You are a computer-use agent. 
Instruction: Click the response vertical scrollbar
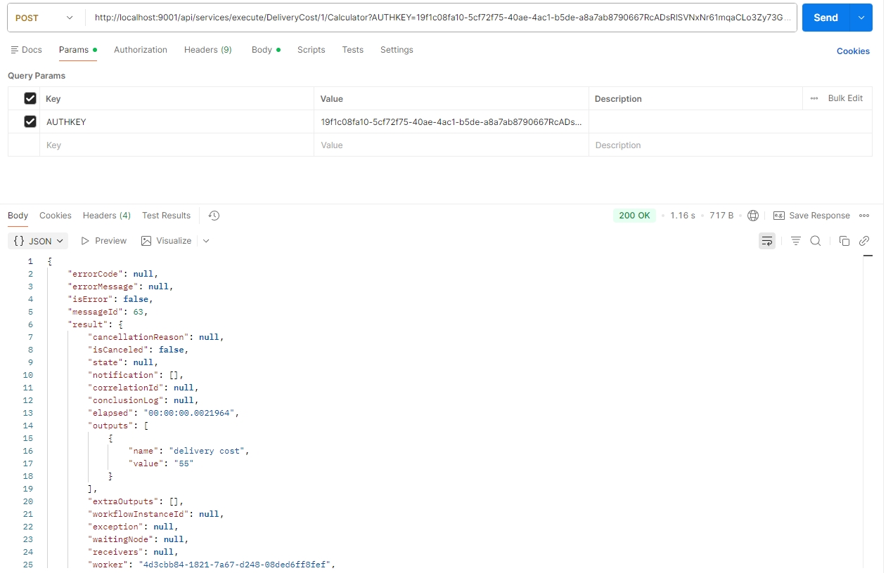click(868, 411)
